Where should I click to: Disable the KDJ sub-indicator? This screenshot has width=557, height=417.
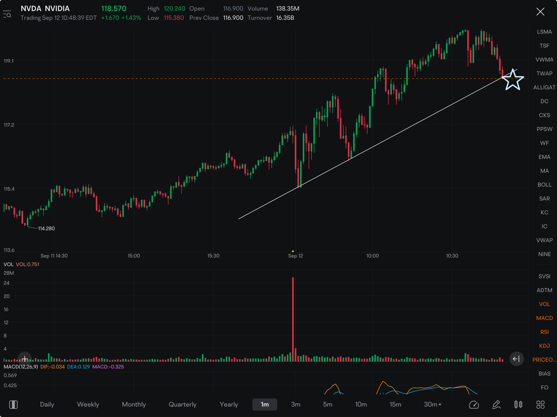click(x=544, y=346)
